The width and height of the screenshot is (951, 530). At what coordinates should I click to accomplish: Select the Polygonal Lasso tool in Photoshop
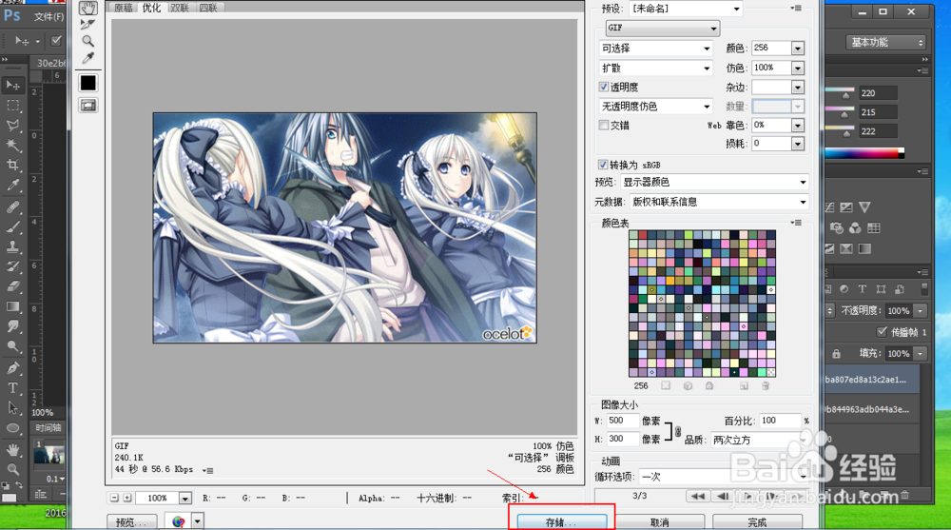tap(12, 126)
